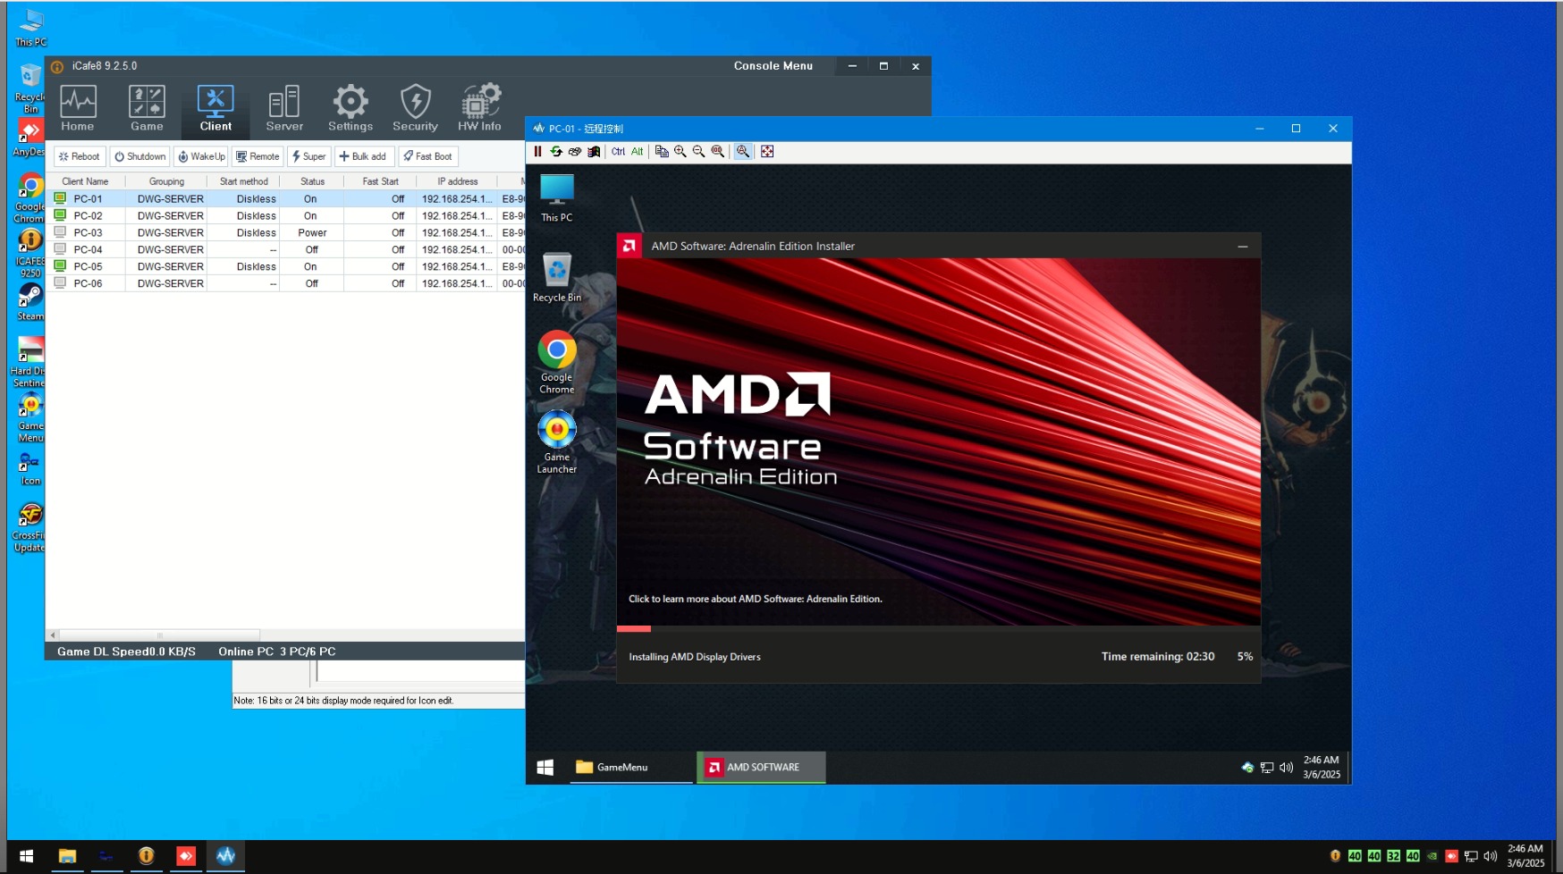Click the Fast Boot button

[427, 156]
